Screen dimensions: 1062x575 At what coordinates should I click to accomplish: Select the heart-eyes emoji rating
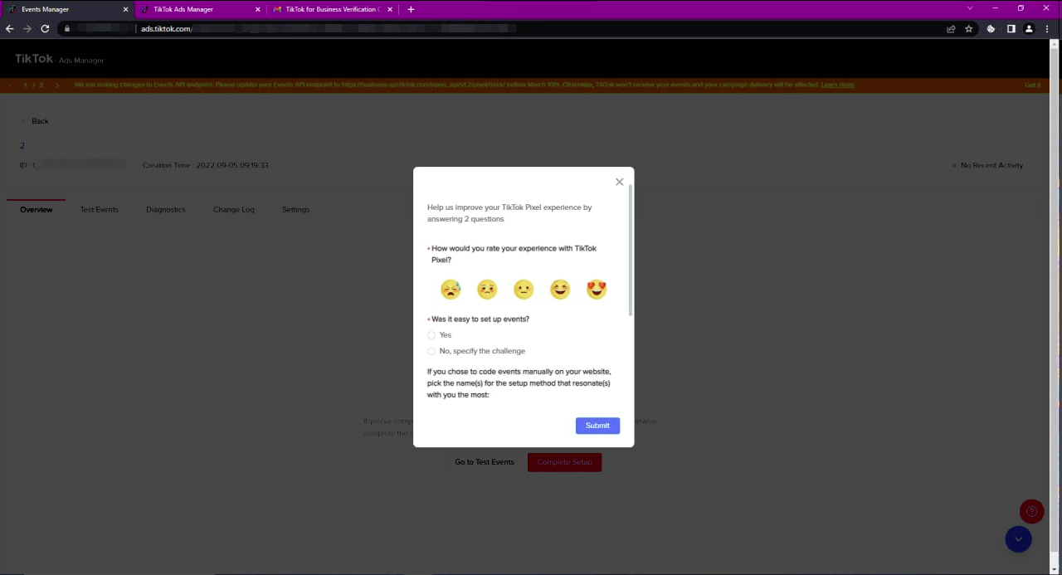coord(597,289)
